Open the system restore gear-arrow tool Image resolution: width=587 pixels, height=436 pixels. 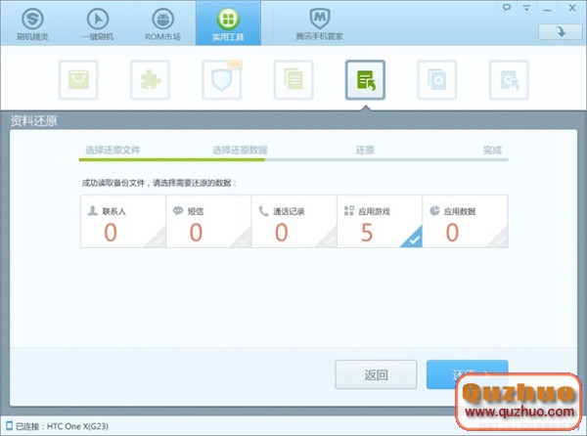point(509,80)
